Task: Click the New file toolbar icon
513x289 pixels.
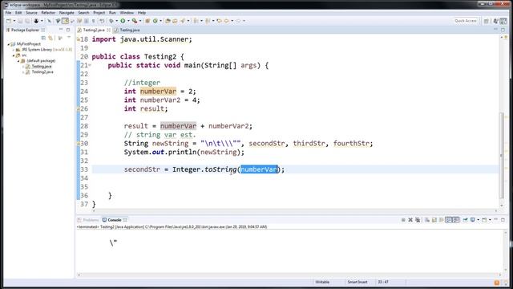Action: (9, 21)
